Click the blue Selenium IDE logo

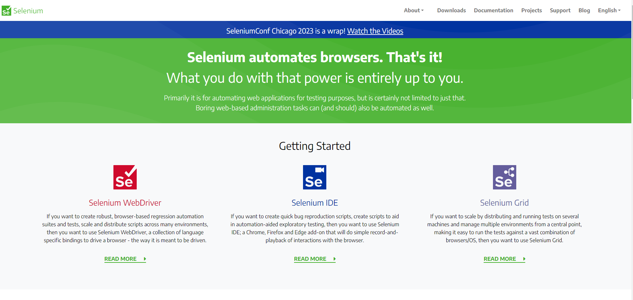315,177
